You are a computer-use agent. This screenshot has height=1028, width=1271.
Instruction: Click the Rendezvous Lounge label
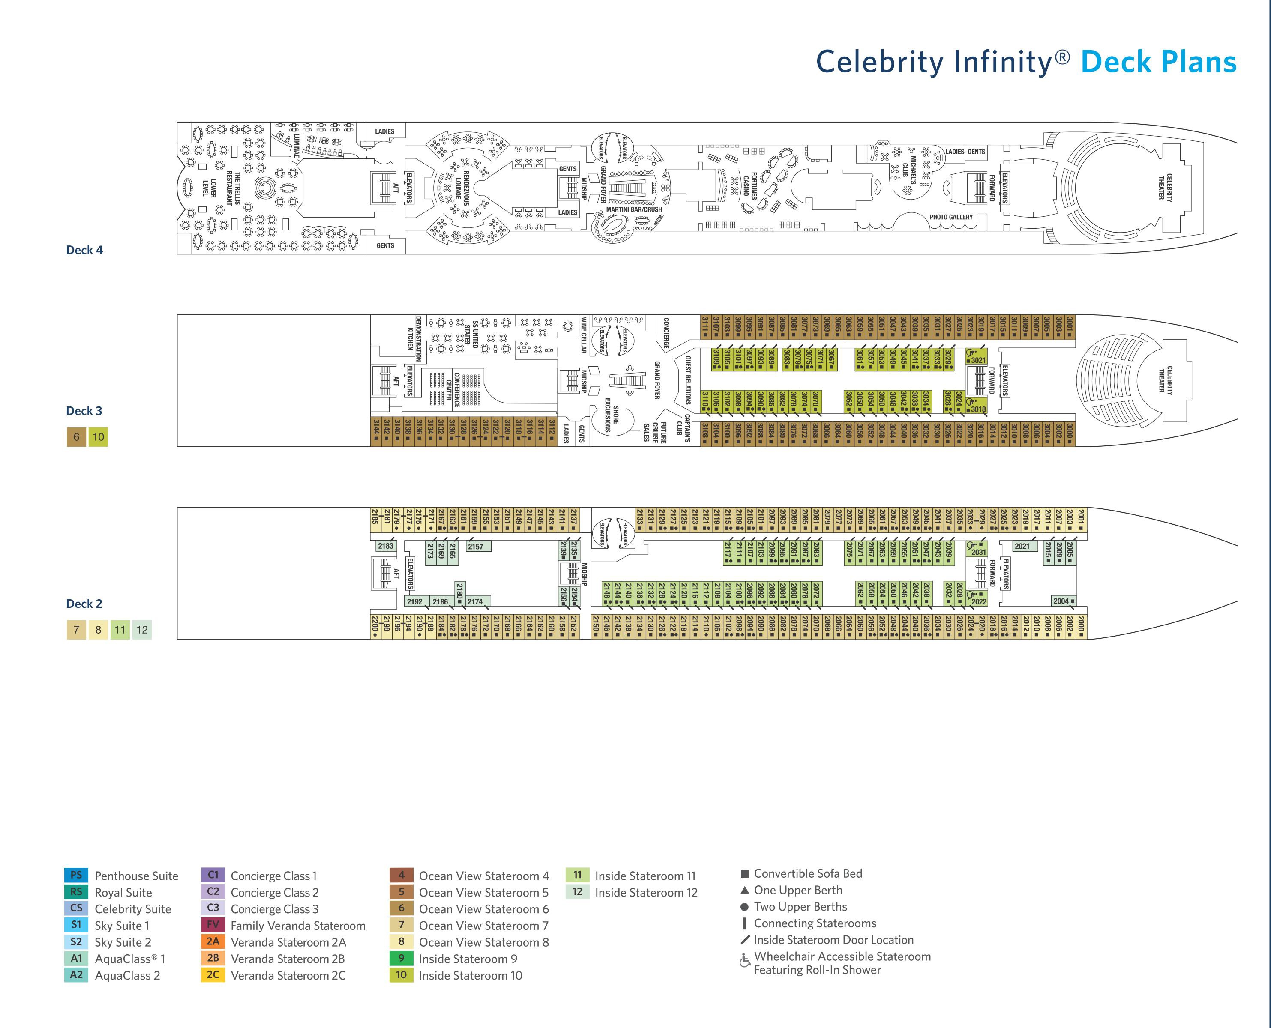(462, 188)
